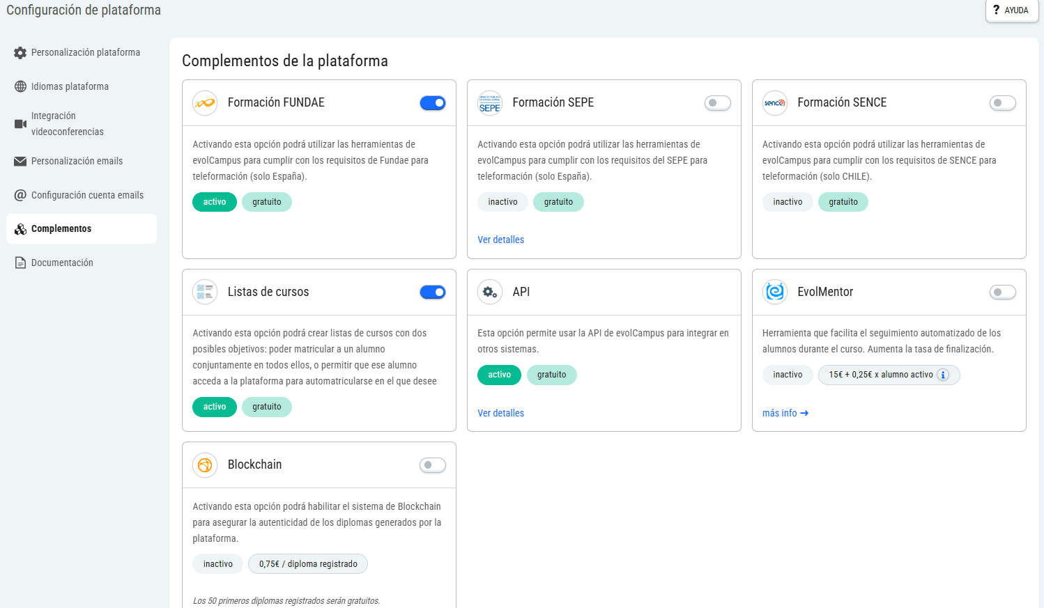1044x608 pixels.
Task: Click the API gears icon
Action: point(490,292)
